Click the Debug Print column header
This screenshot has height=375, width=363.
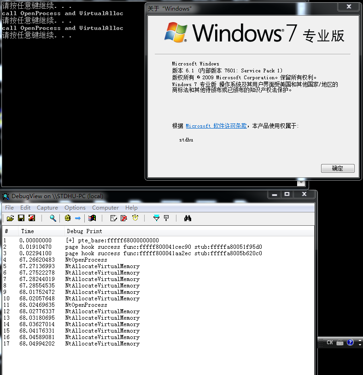[189, 231]
